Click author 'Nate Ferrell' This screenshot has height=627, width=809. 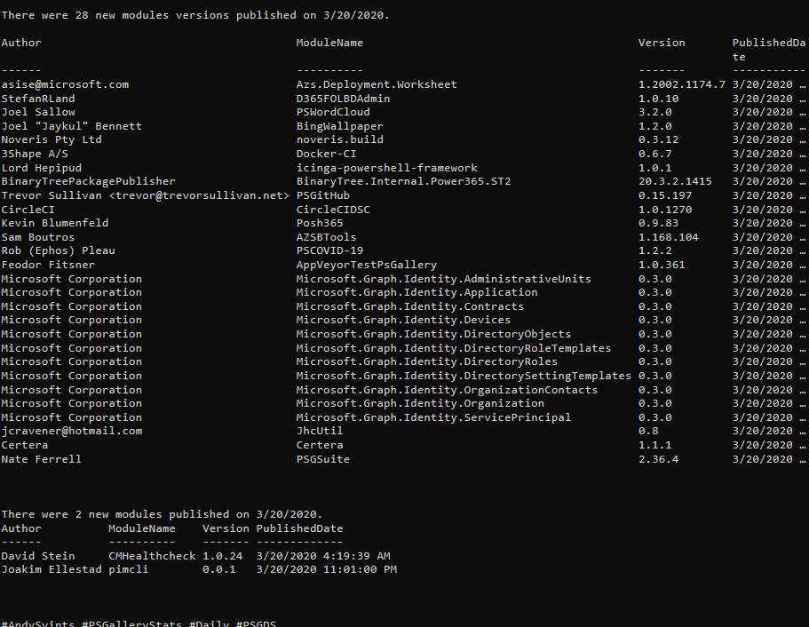[x=41, y=459]
